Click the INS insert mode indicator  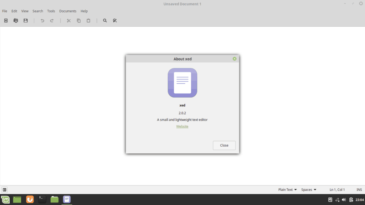(359, 190)
